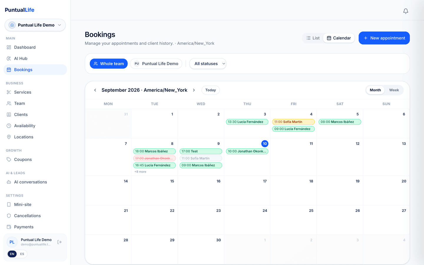Filter by Whole team
This screenshot has width=424, height=265.
(x=109, y=64)
